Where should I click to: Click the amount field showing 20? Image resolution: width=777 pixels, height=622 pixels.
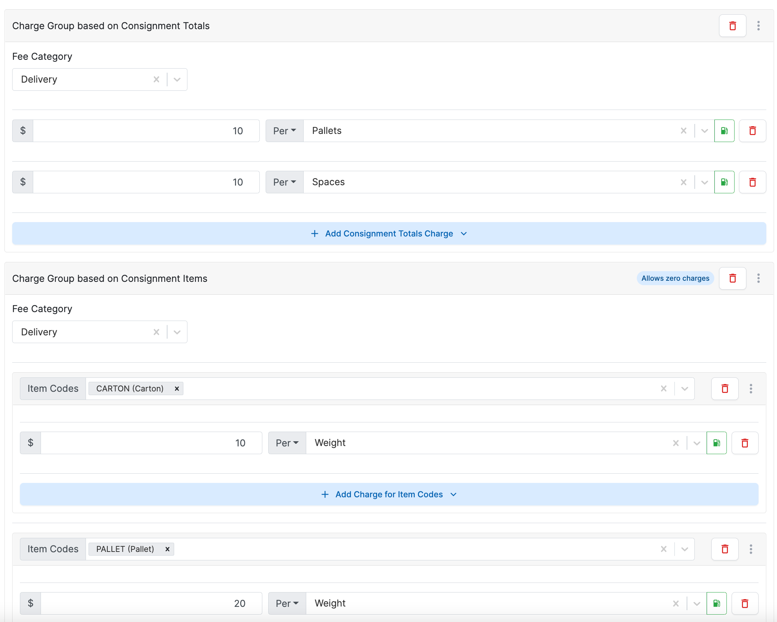(151, 604)
